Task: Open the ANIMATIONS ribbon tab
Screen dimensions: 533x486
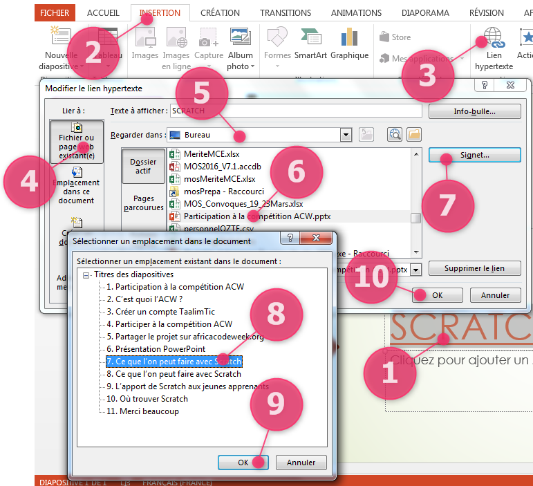Action: pos(356,13)
